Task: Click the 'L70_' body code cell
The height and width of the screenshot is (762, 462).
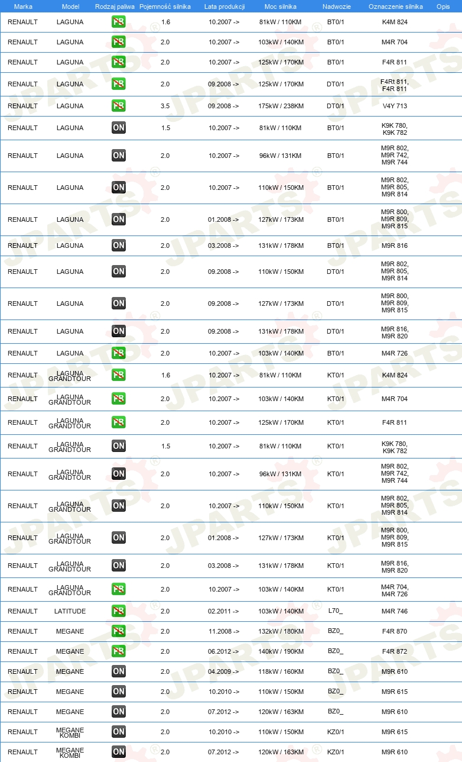Action: (x=336, y=611)
